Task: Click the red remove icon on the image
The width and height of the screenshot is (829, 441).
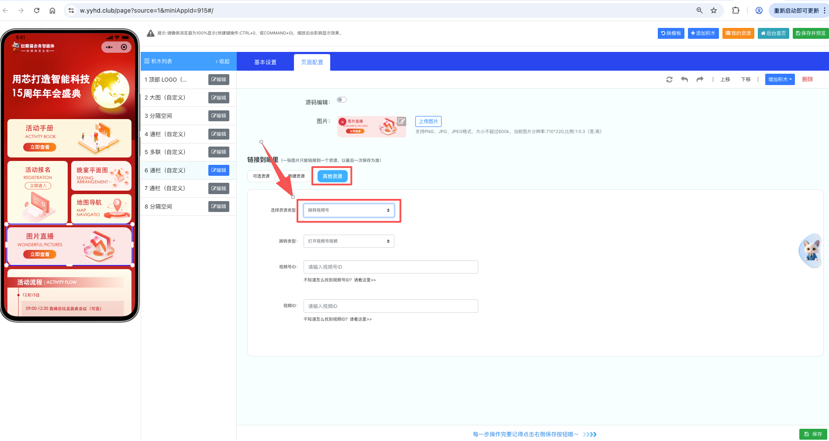Action: (x=342, y=122)
